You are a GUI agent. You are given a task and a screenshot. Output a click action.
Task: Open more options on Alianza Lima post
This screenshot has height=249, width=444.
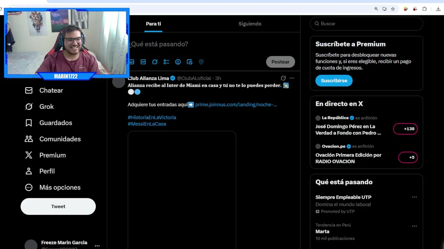tap(292, 78)
